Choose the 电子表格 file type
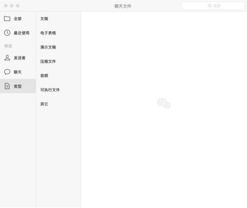Image resolution: width=247 pixels, height=208 pixels. click(x=58, y=33)
